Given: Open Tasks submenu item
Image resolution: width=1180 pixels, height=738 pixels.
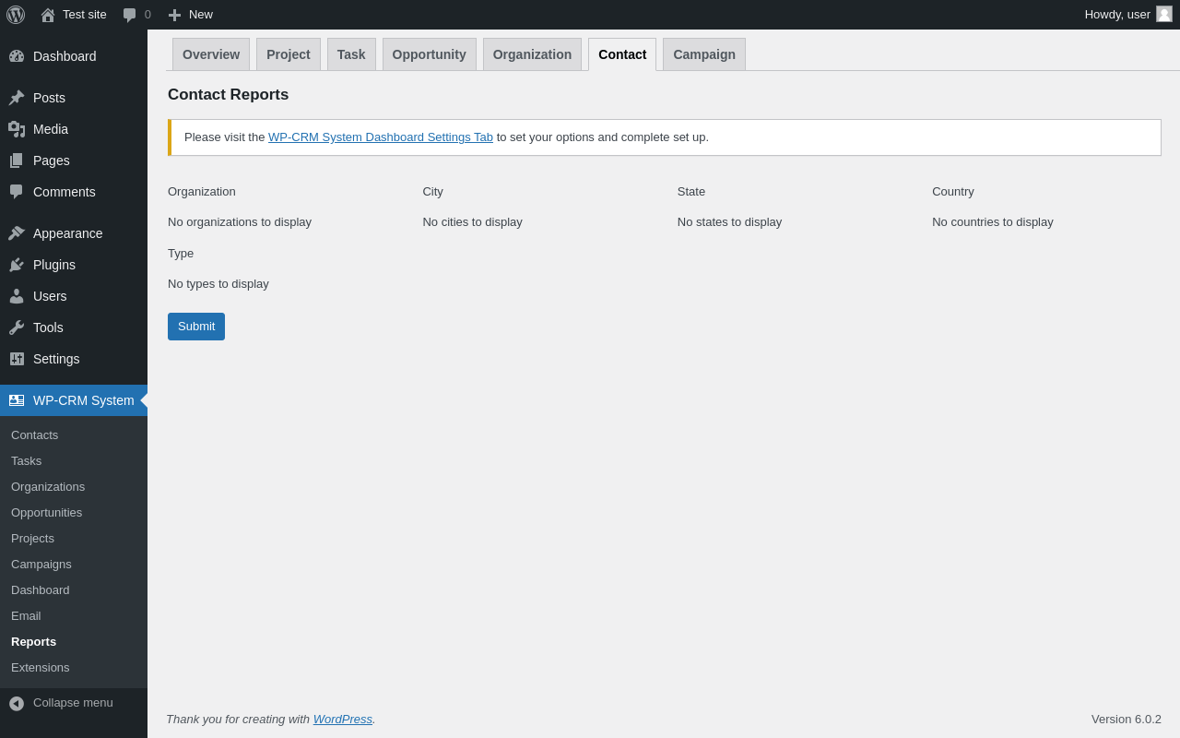Looking at the screenshot, I should point(74,461).
